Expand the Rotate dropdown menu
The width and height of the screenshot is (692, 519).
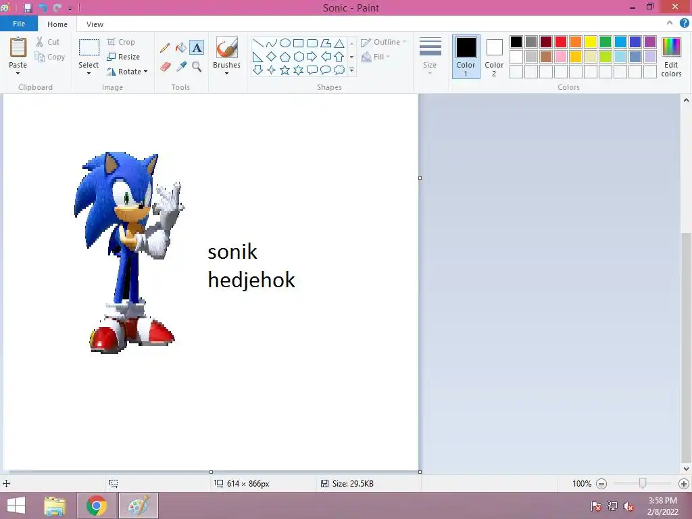[x=146, y=72]
